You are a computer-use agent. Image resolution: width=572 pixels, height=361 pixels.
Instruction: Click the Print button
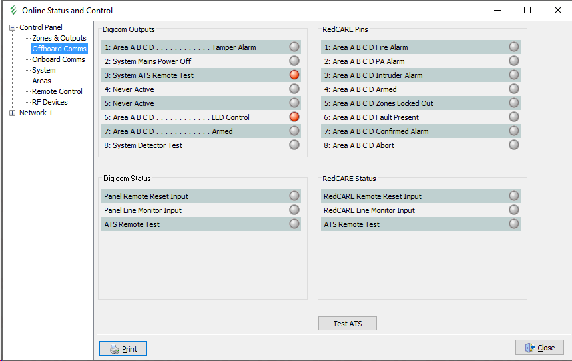pyautogui.click(x=123, y=348)
